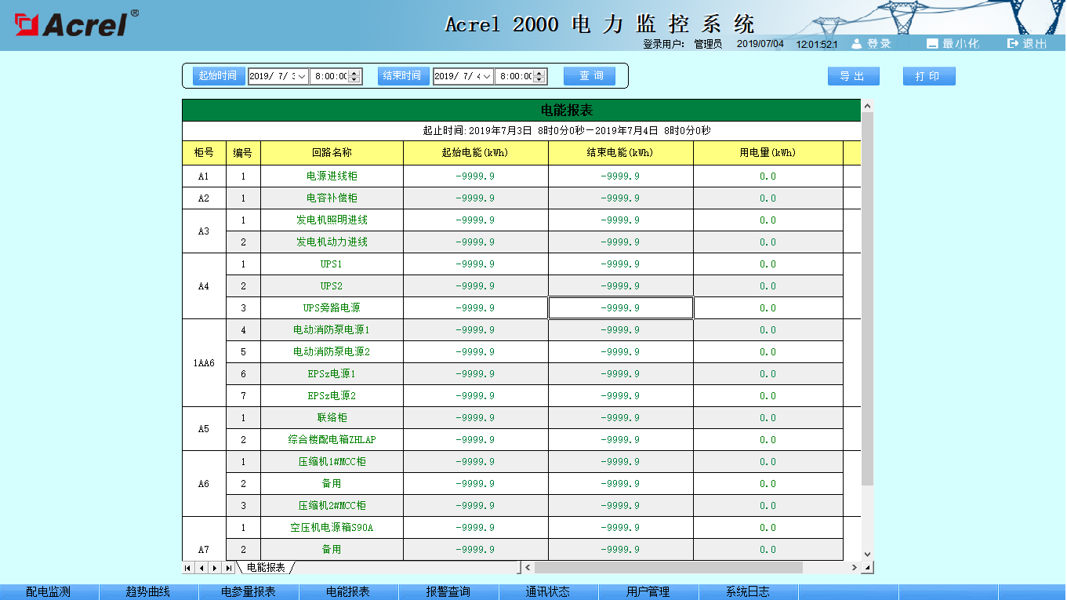This screenshot has width=1067, height=600.
Task: Click the login user icon button
Action: coord(871,44)
